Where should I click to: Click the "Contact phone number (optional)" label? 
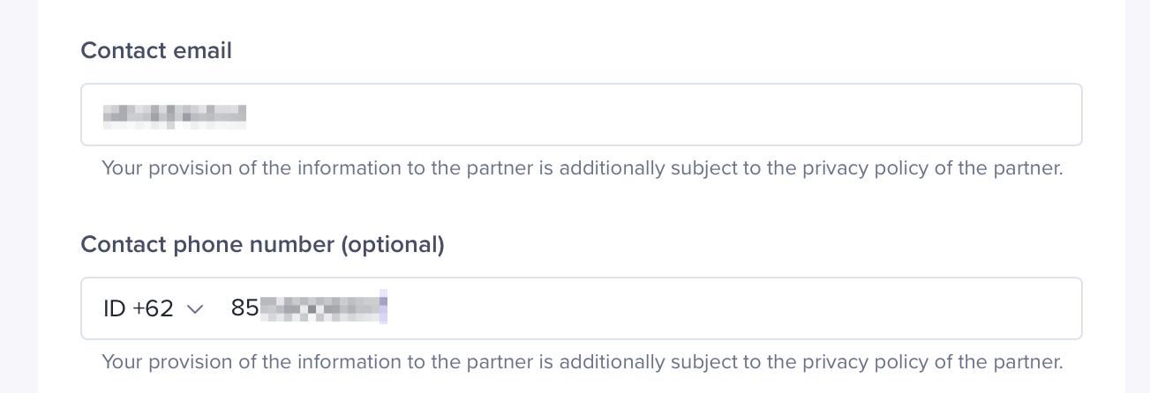click(262, 244)
